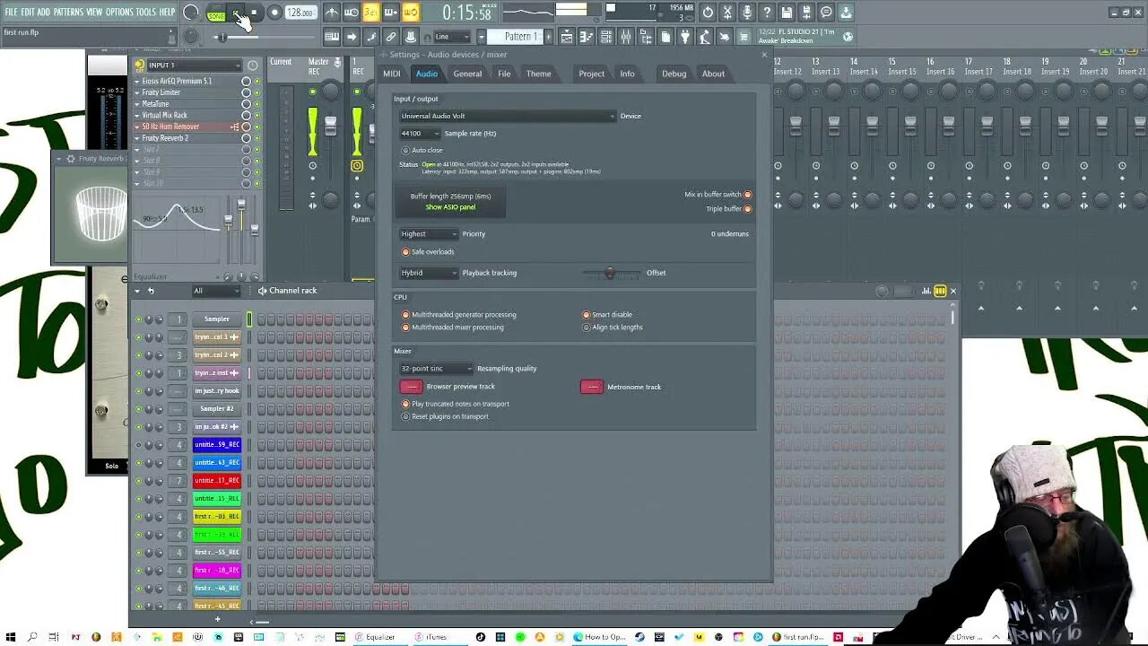Click the Browser preview track selector

pos(411,387)
